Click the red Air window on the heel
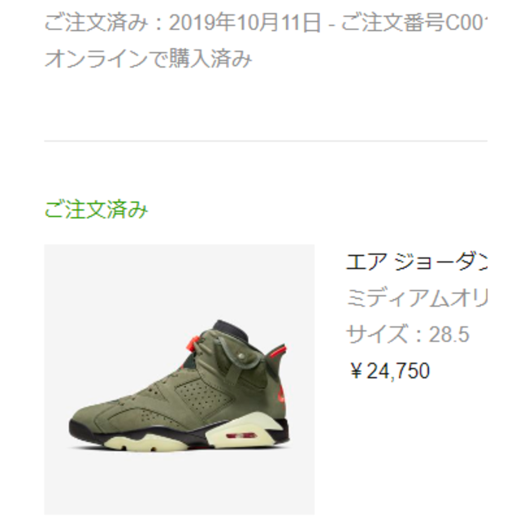Image resolution: width=520 pixels, height=520 pixels. coord(238,435)
